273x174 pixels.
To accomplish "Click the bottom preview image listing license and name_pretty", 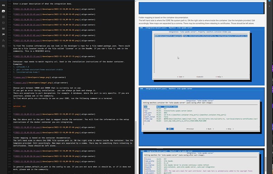I will pyautogui.click(x=202, y=161).
